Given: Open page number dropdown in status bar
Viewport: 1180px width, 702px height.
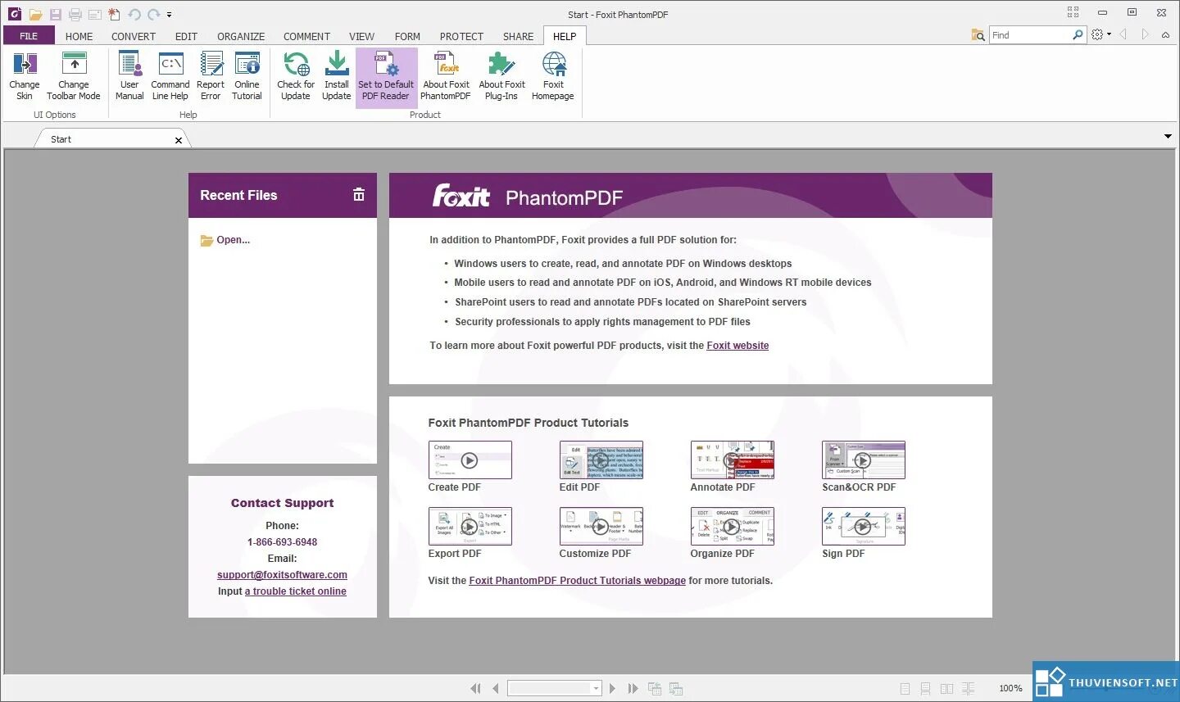Looking at the screenshot, I should tap(596, 689).
